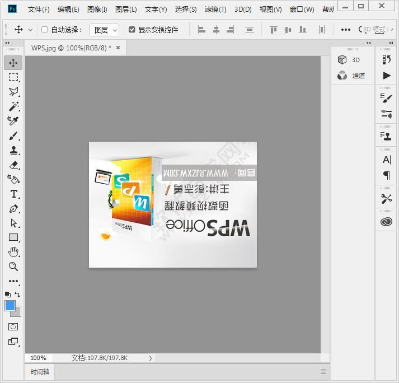Open the History panel icon

tap(386, 59)
